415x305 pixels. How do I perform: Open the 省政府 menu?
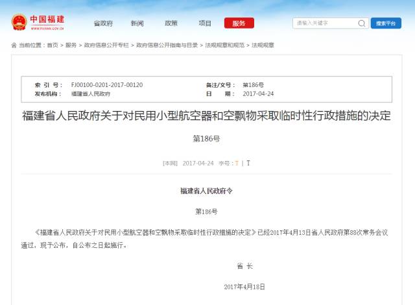(x=102, y=23)
